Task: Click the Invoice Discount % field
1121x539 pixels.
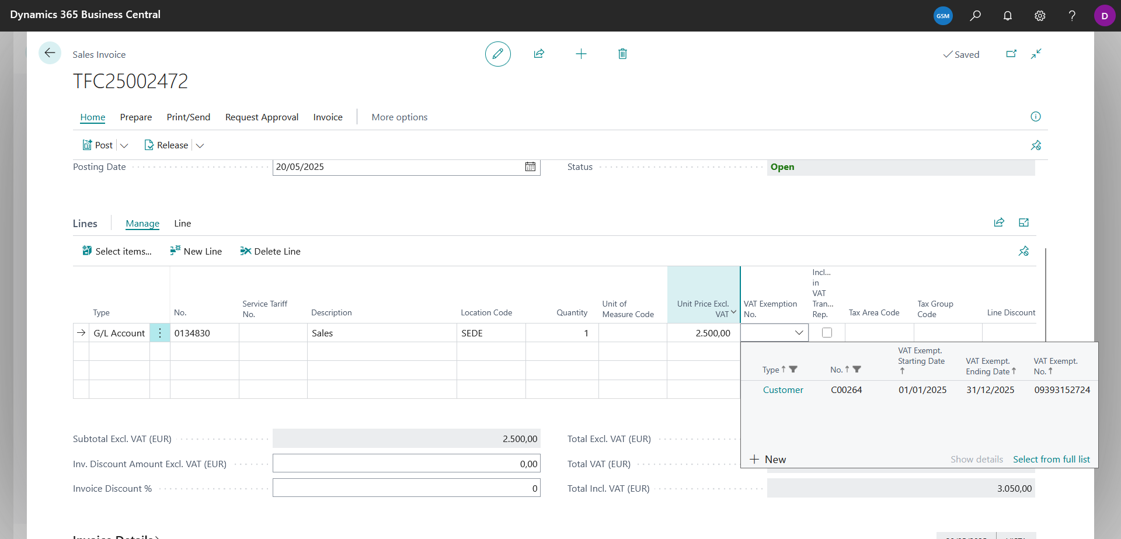Action: (406, 488)
